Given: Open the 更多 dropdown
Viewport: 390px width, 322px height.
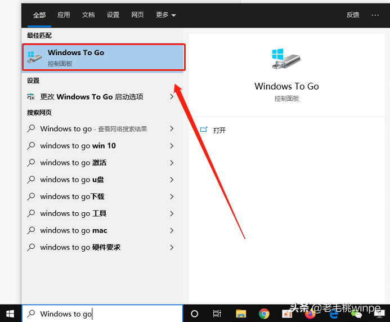Looking at the screenshot, I should [166, 15].
